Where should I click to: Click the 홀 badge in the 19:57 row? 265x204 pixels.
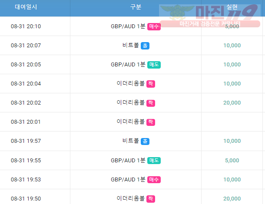point(145,141)
